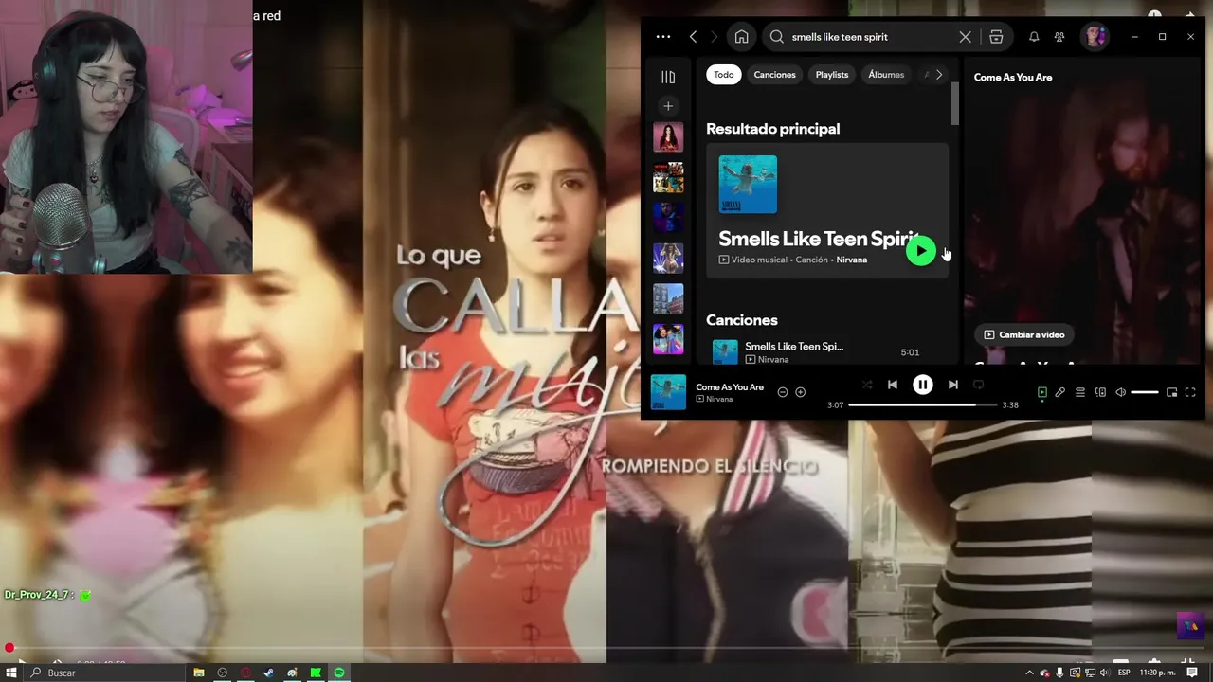Open the Windows notification center icon
This screenshot has width=1213, height=682.
(1194, 673)
